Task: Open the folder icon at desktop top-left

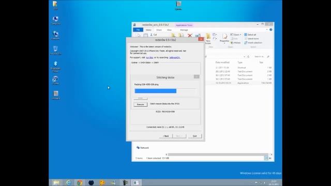Action: (x=55, y=6)
